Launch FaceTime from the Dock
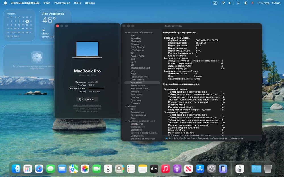284x177 pixels. tap(97, 169)
